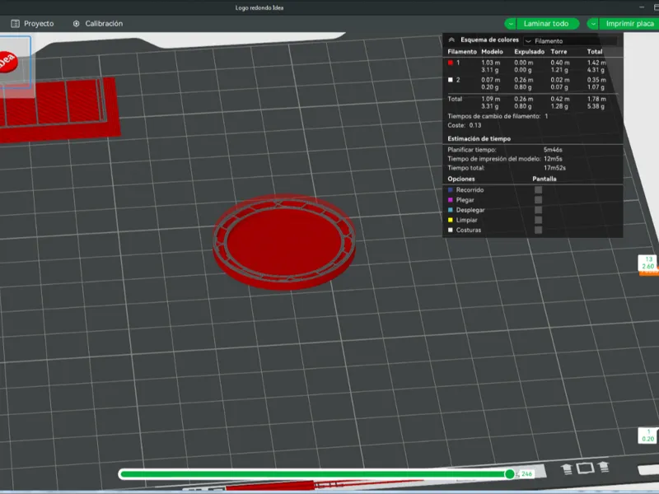The height and width of the screenshot is (494, 659).
Task: Toggle the Plegar display checkbox
Action: click(x=538, y=200)
